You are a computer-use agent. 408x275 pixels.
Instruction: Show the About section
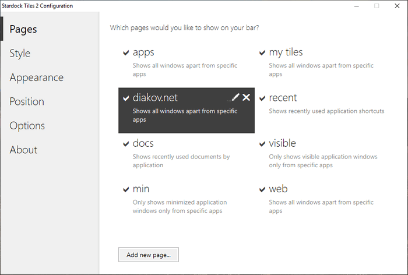pos(23,150)
